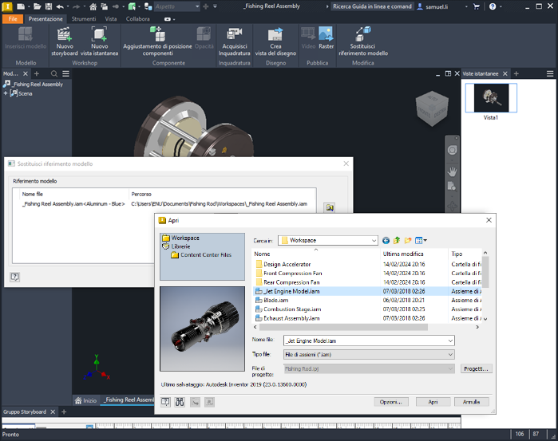The image size is (558, 441).
Task: Switch to the Presentazione ribbon tab
Action: (x=46, y=19)
